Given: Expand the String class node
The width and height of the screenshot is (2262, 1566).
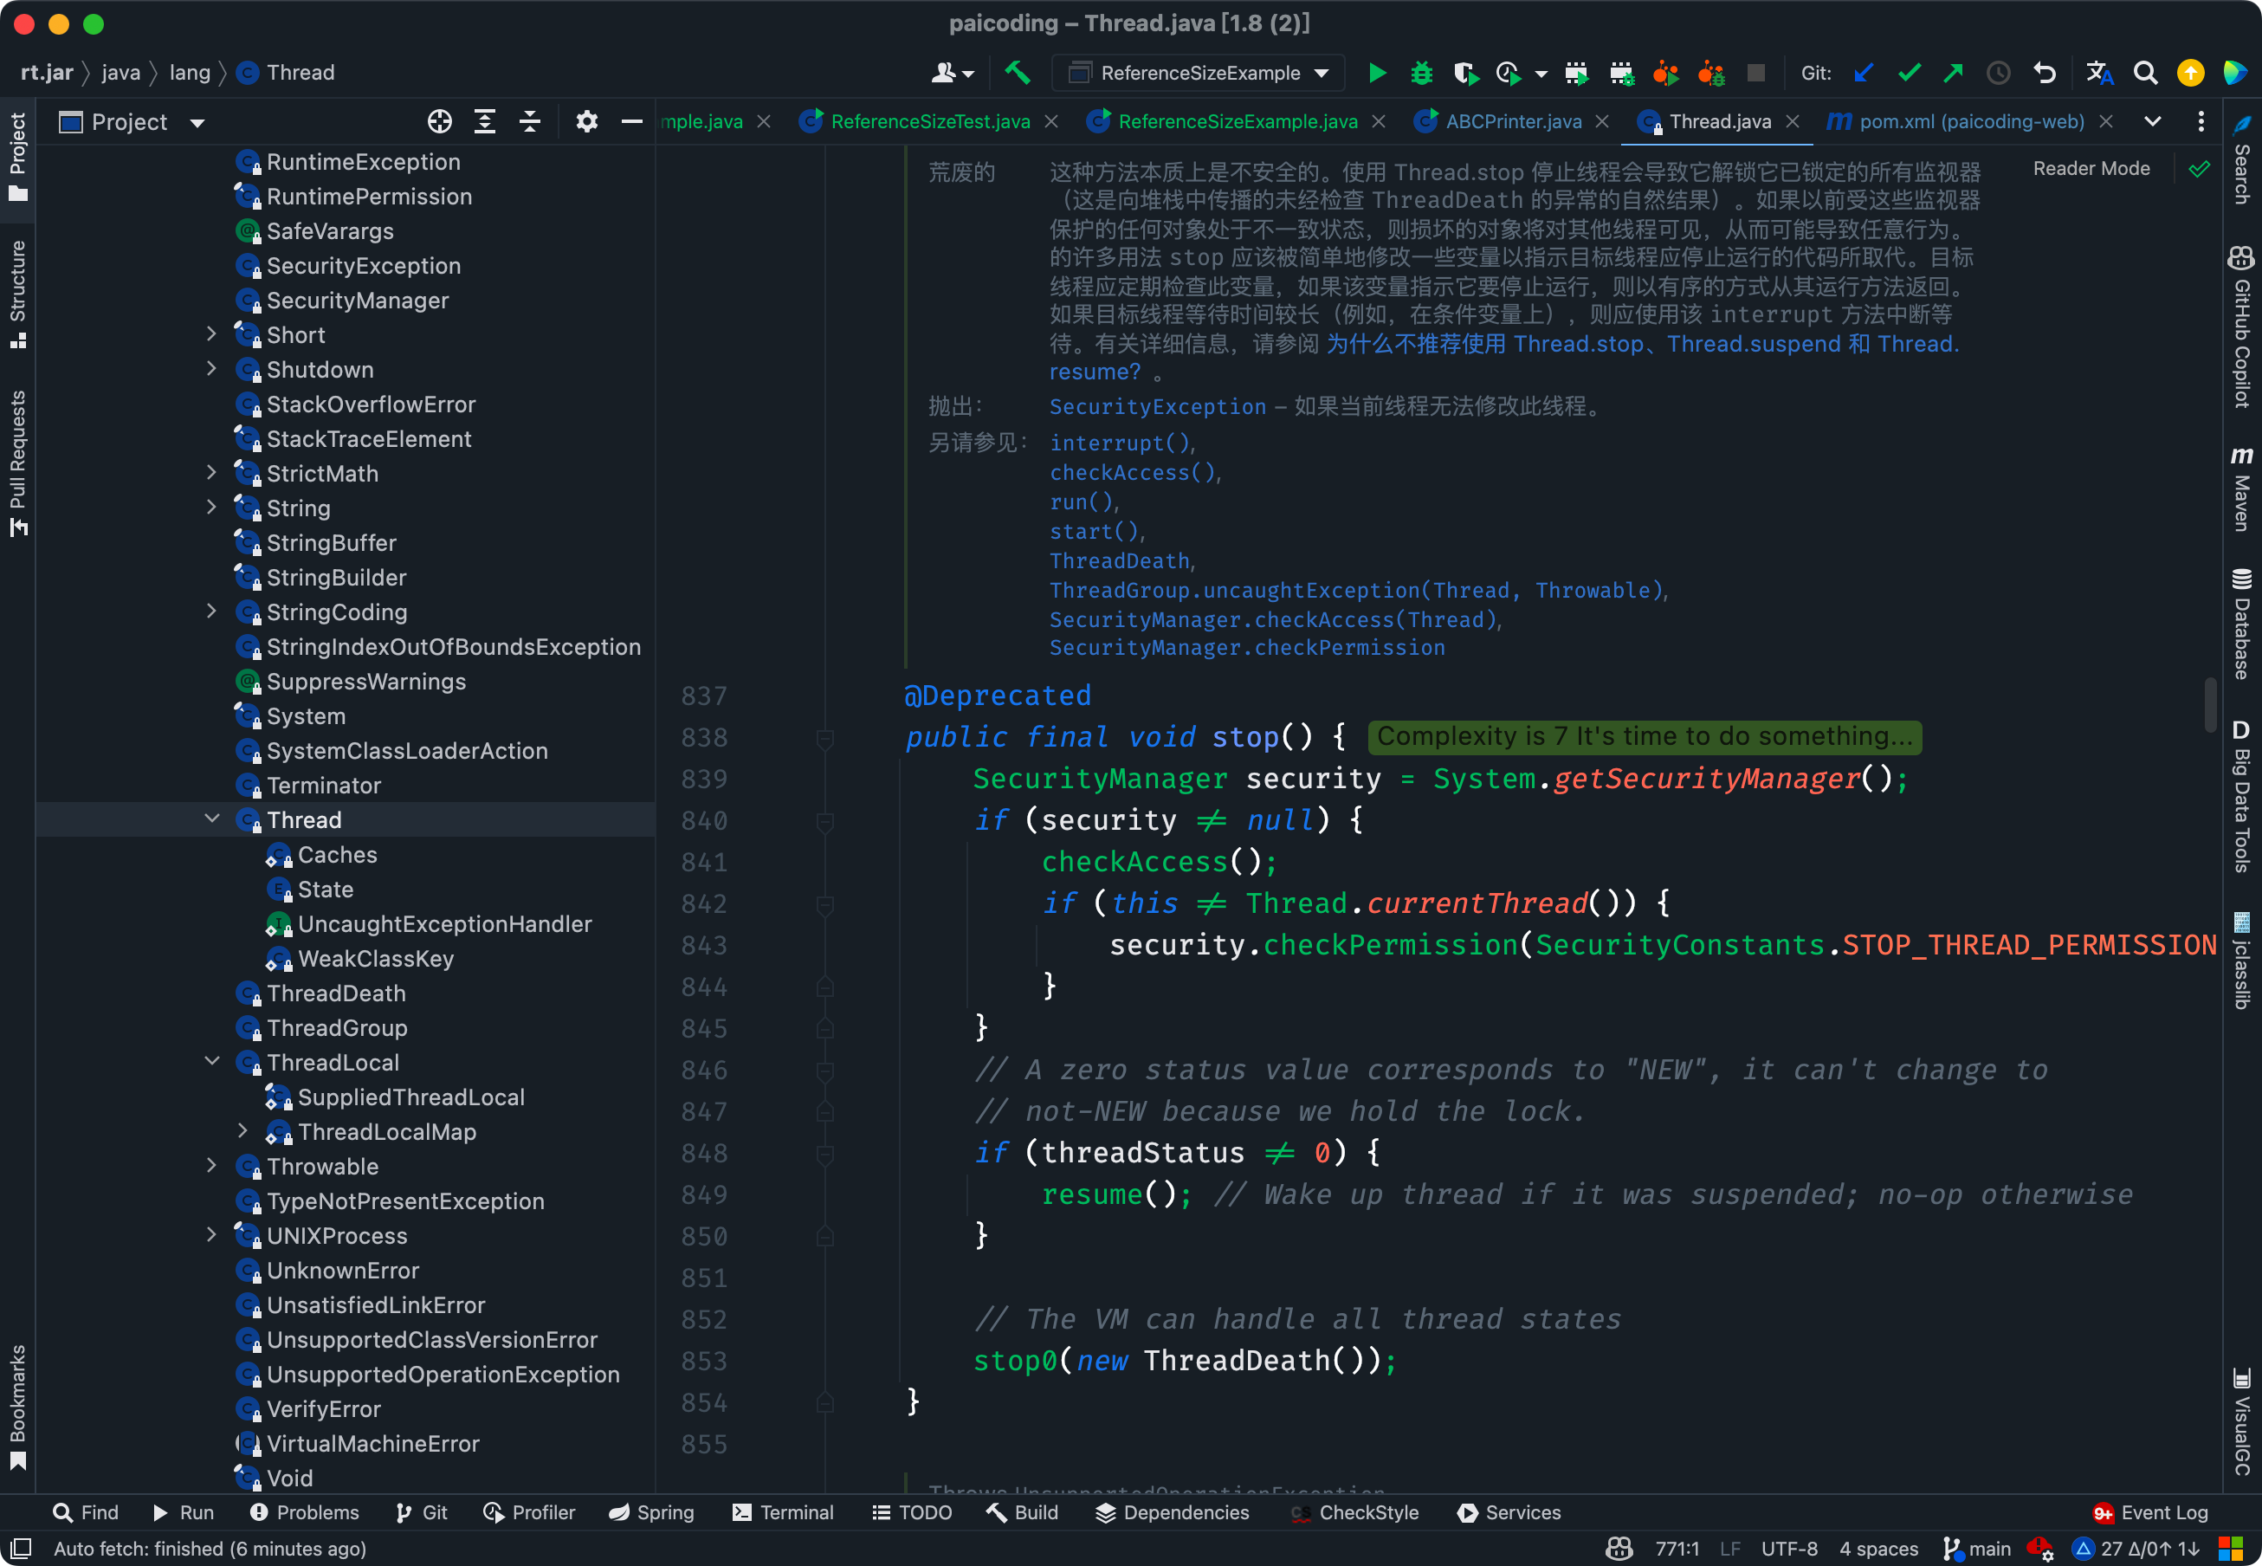Looking at the screenshot, I should [x=212, y=508].
